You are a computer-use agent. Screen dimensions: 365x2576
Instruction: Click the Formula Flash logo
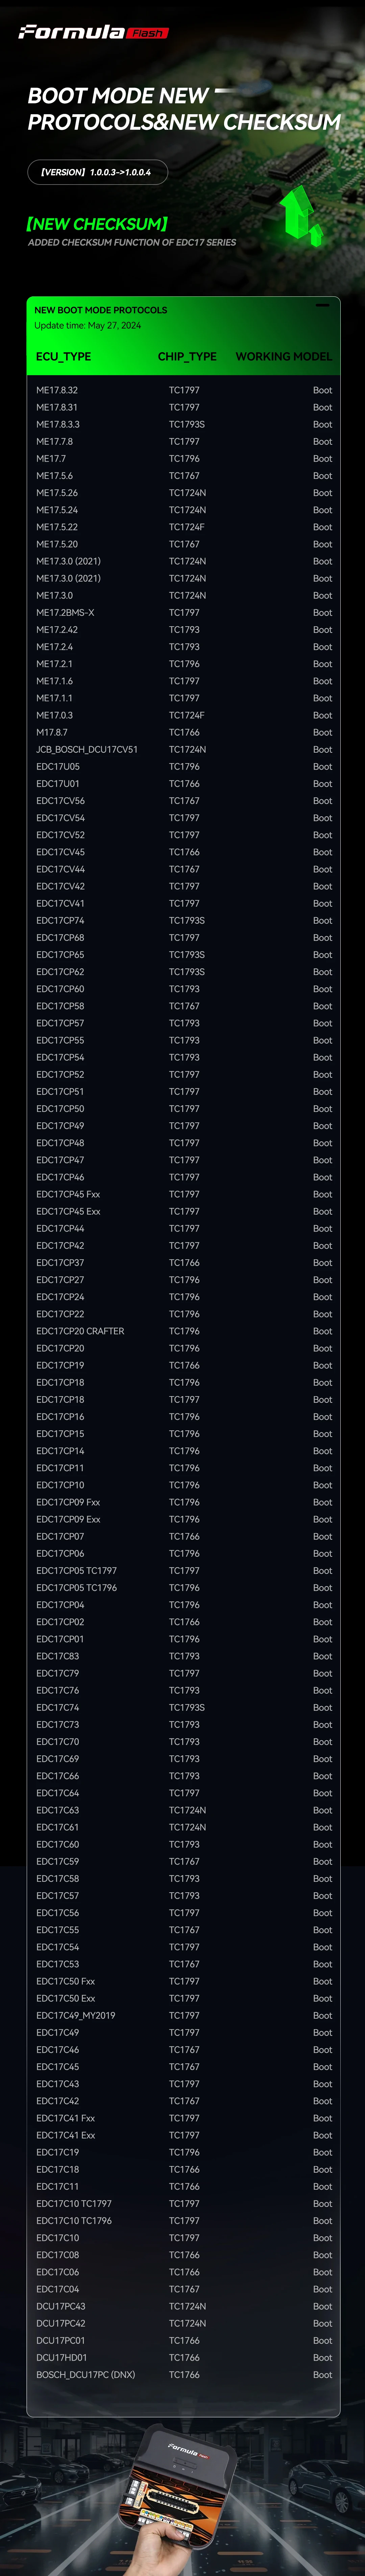93,32
